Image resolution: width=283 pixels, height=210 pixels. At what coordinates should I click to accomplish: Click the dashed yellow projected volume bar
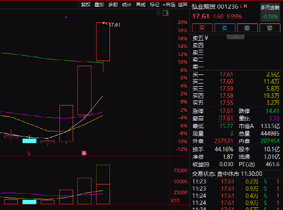click(x=103, y=174)
